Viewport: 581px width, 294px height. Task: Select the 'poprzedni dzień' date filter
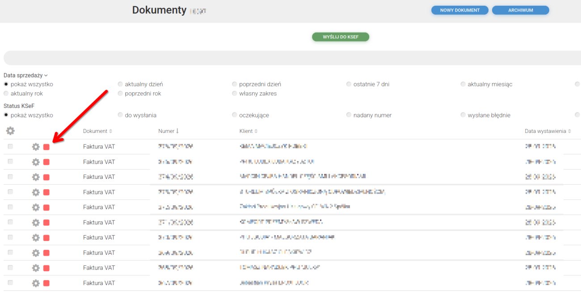235,84
